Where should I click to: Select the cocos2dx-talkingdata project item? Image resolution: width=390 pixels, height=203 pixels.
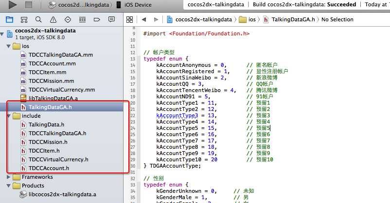pos(45,31)
